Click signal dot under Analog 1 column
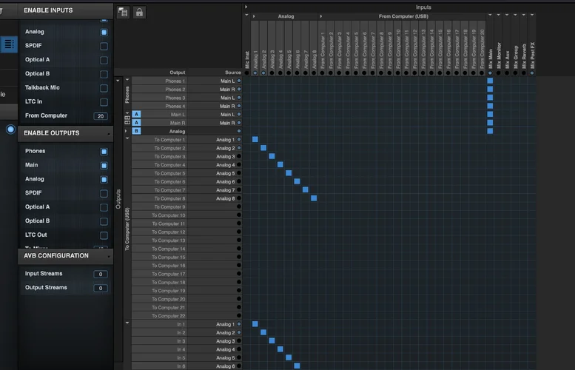This screenshot has width=575, height=370. pyautogui.click(x=255, y=73)
